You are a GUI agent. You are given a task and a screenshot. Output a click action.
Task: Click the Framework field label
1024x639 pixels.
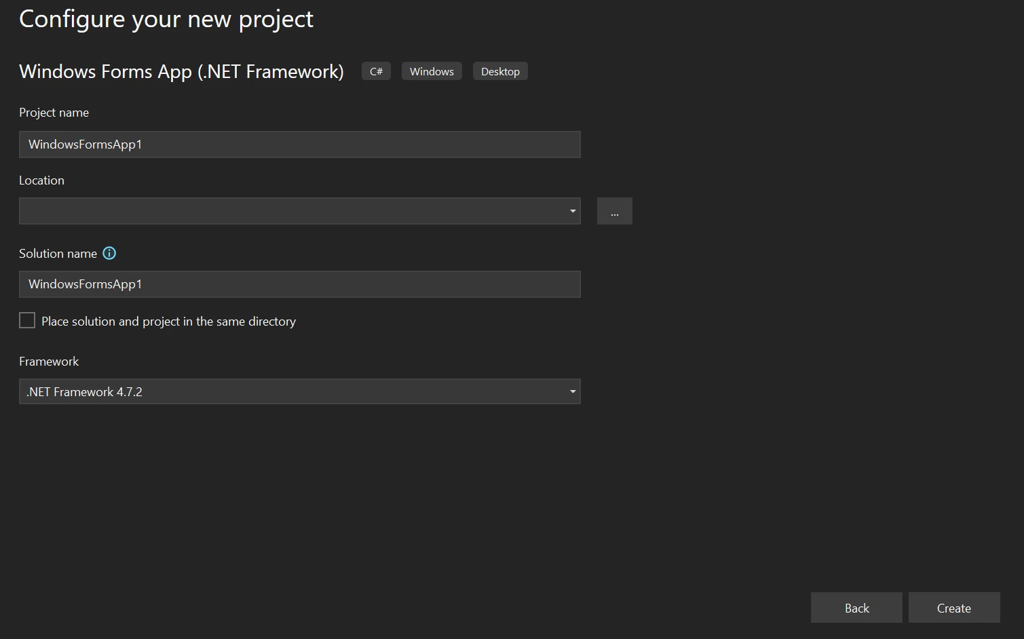click(49, 362)
